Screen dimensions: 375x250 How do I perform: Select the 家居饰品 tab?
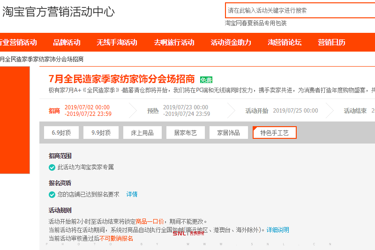(228, 133)
